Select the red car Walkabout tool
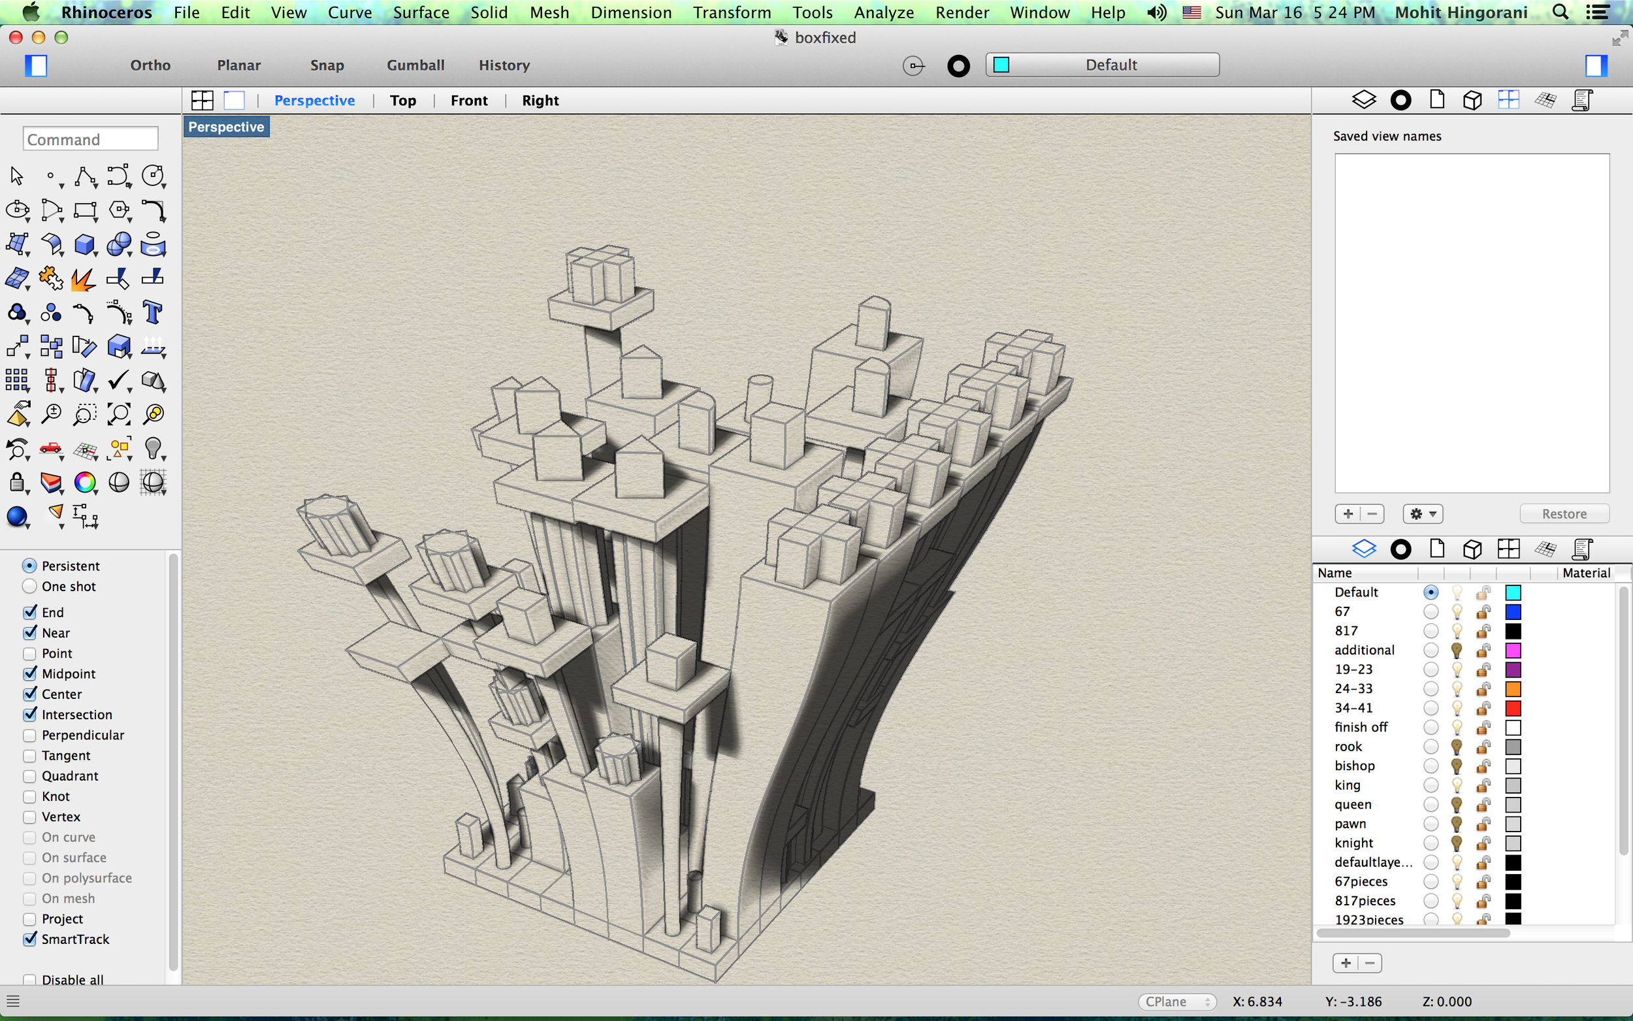The width and height of the screenshot is (1633, 1021). (52, 448)
